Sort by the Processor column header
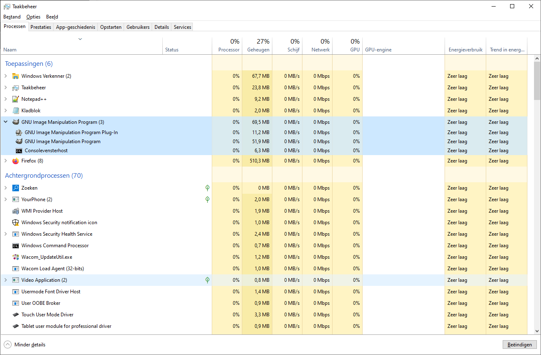Image resolution: width=541 pixels, height=355 pixels. tap(227, 45)
